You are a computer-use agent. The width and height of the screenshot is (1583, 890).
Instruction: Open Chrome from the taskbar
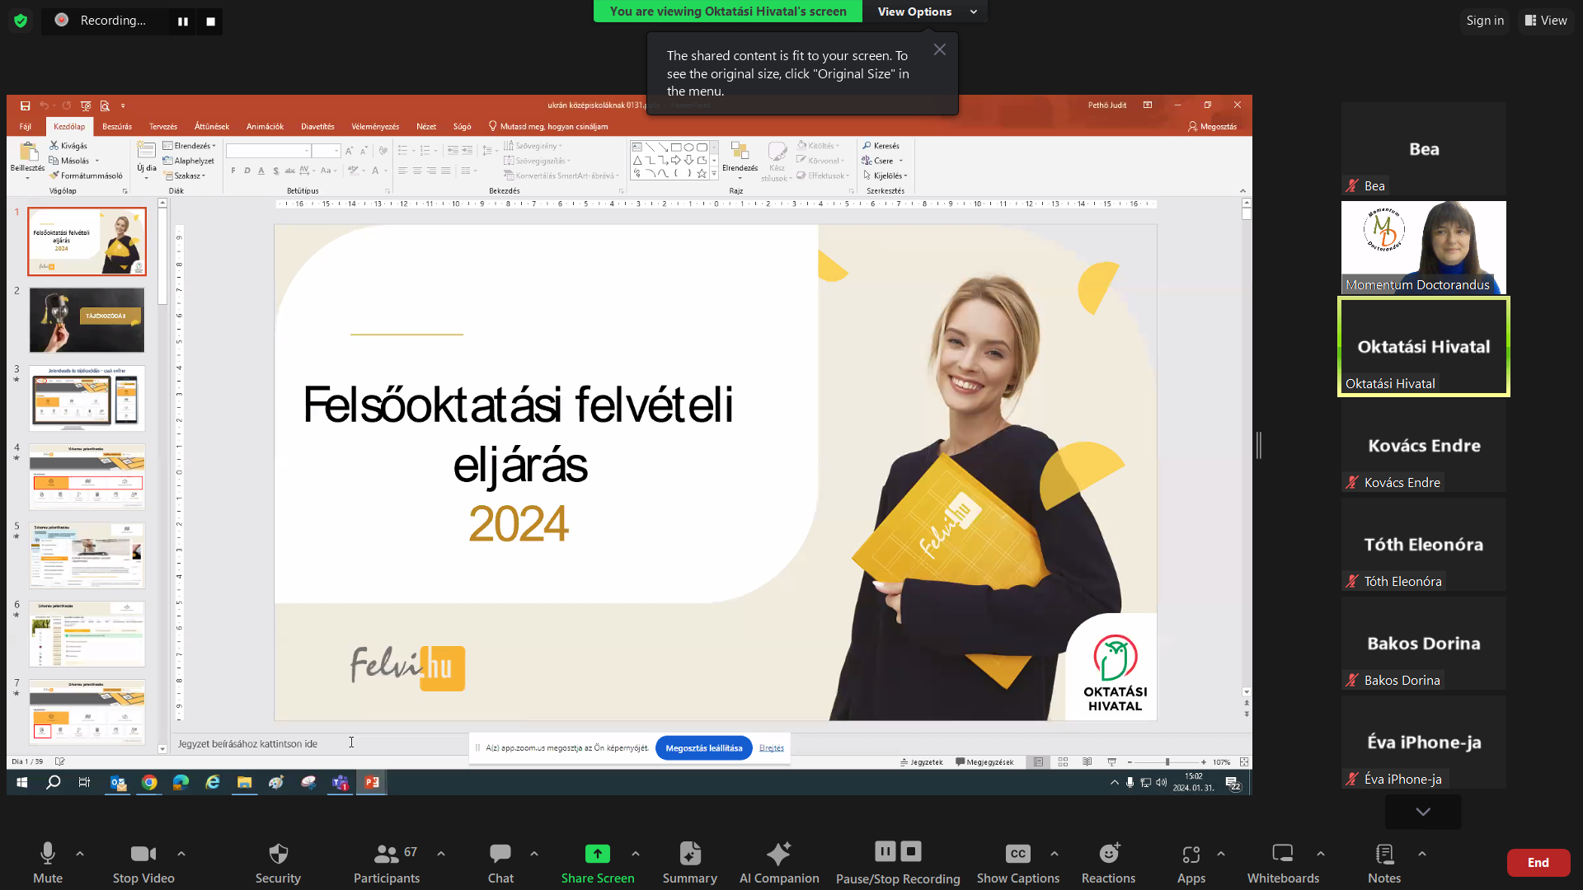[x=149, y=783]
